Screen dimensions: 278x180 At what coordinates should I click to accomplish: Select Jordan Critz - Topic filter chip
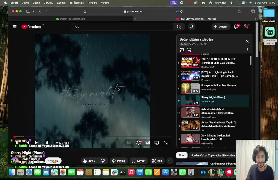[x=213, y=155]
